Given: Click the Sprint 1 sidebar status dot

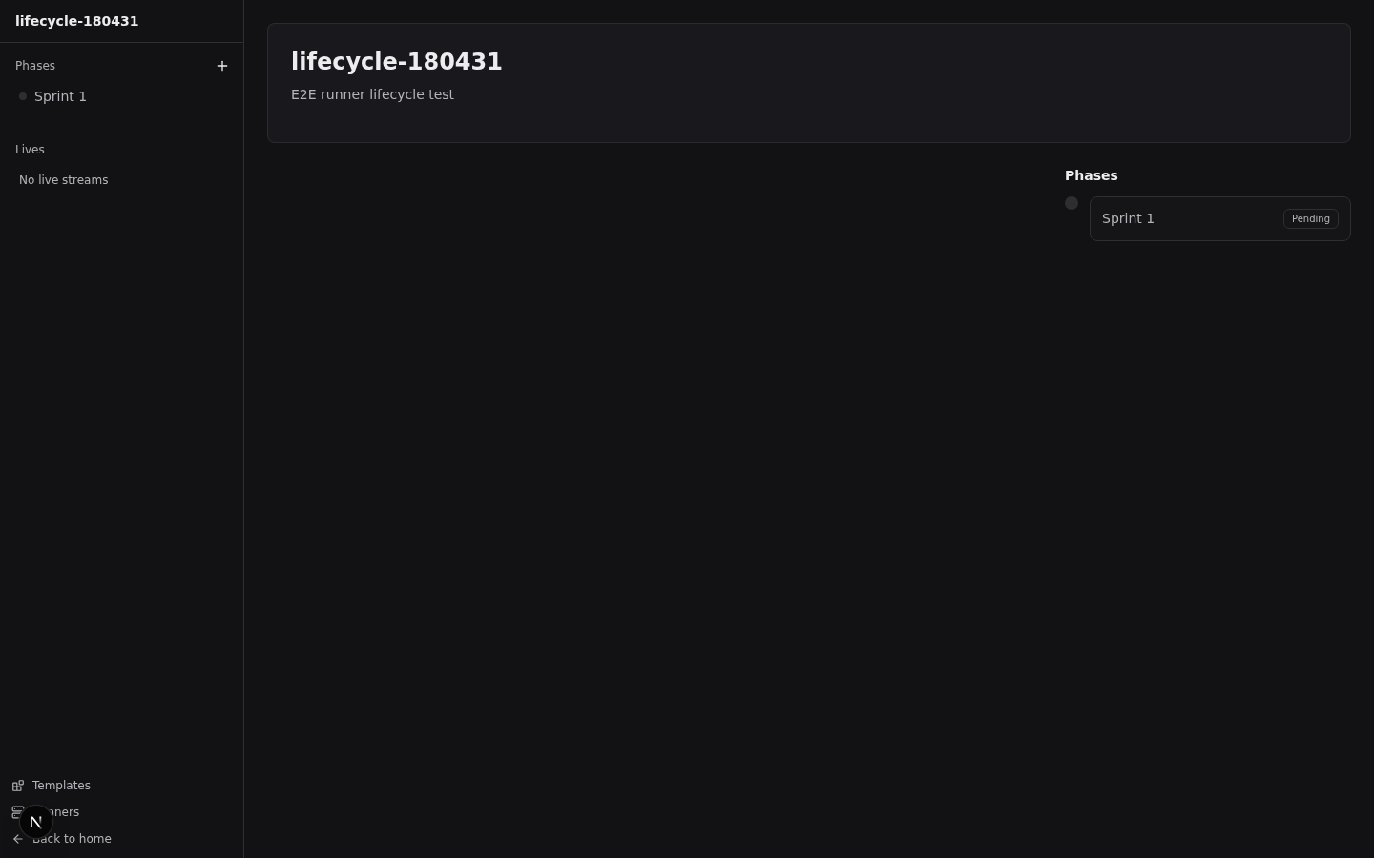Looking at the screenshot, I should pos(23,96).
